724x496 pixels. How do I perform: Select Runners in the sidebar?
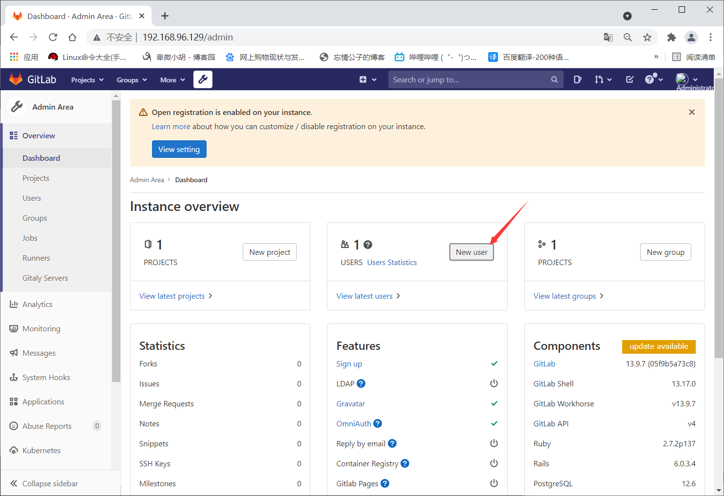click(x=57, y=258)
